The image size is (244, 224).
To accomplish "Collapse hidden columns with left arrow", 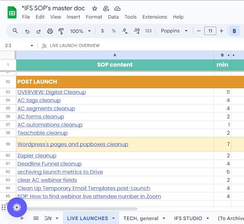I will click(x=228, y=55).
